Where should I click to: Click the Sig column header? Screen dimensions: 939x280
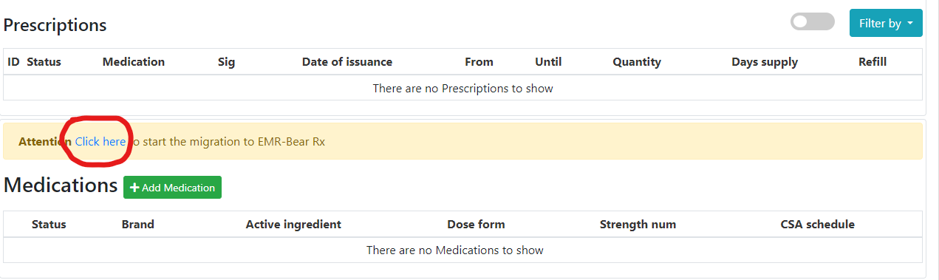tap(227, 62)
